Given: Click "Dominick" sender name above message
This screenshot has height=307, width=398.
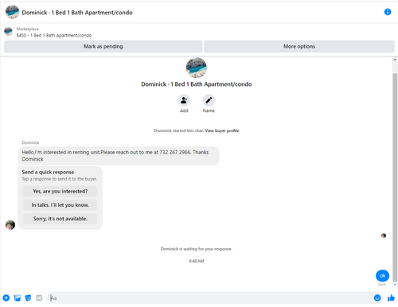Looking at the screenshot, I should click(30, 142).
